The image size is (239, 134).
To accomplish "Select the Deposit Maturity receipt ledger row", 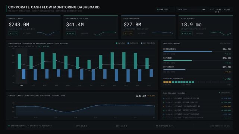I will pyautogui.click(x=197, y=110).
